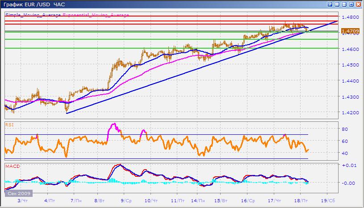Screen dimensions: 364x208
Task: Select the MACD indicator label
Action: 12,166
